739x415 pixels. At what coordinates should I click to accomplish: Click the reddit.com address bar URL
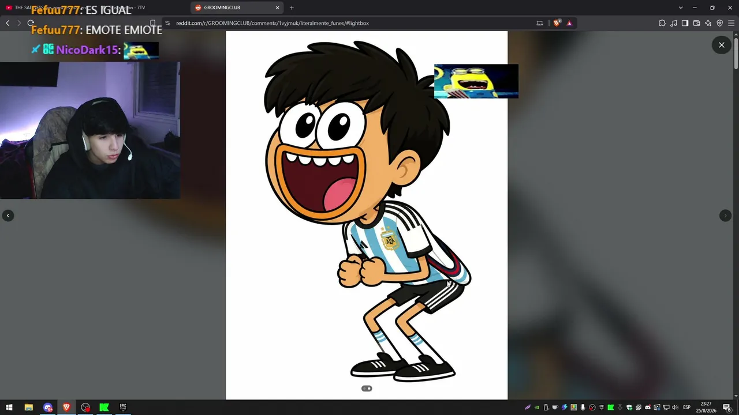tap(273, 23)
